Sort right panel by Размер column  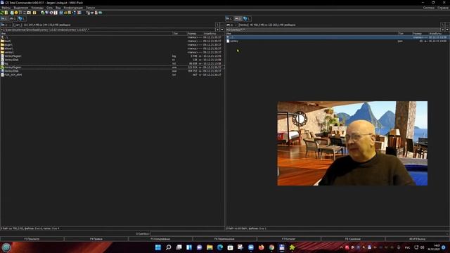coord(420,34)
